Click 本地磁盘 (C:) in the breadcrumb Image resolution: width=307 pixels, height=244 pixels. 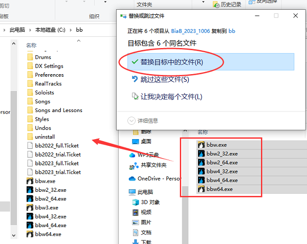point(50,30)
